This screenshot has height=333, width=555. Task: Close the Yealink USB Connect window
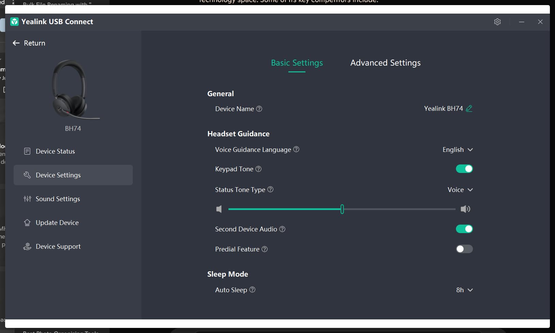(x=540, y=22)
